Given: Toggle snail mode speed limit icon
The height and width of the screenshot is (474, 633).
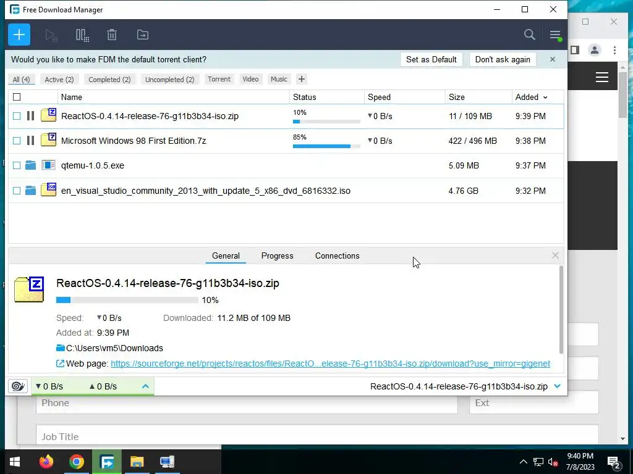Looking at the screenshot, I should pos(18,386).
